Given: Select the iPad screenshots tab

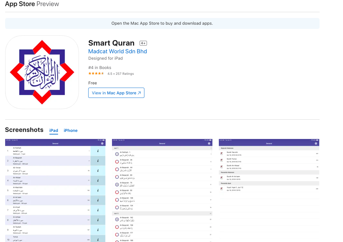Looking at the screenshot, I should click(x=54, y=131).
